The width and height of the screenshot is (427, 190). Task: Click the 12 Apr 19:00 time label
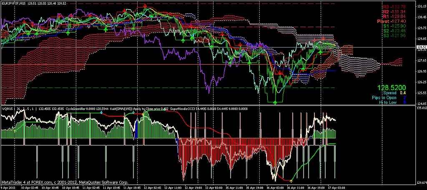(x=193, y=187)
